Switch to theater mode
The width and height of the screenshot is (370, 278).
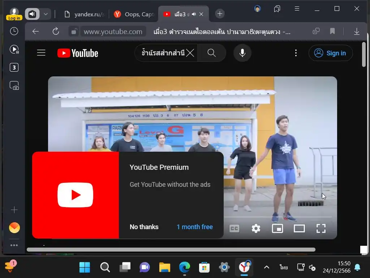(x=299, y=228)
